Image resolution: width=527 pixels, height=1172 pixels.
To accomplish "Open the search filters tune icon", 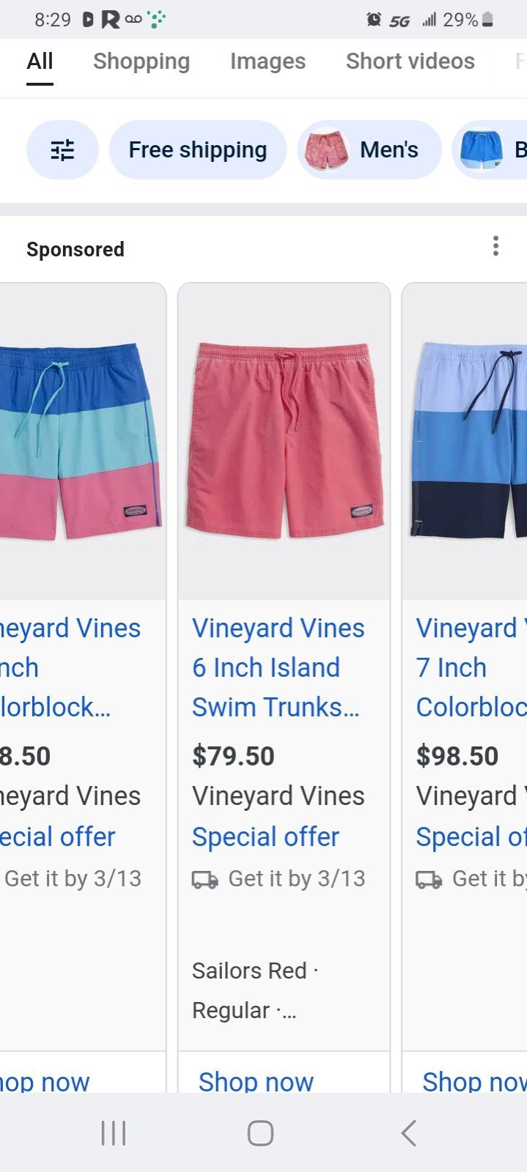I will (x=62, y=150).
